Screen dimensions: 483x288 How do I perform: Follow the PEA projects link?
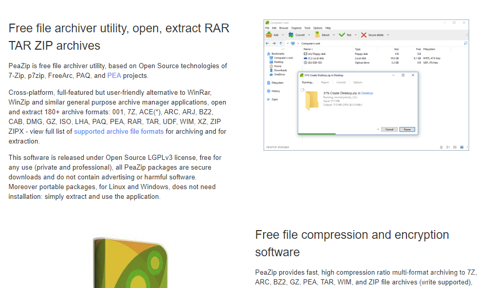[x=114, y=75]
